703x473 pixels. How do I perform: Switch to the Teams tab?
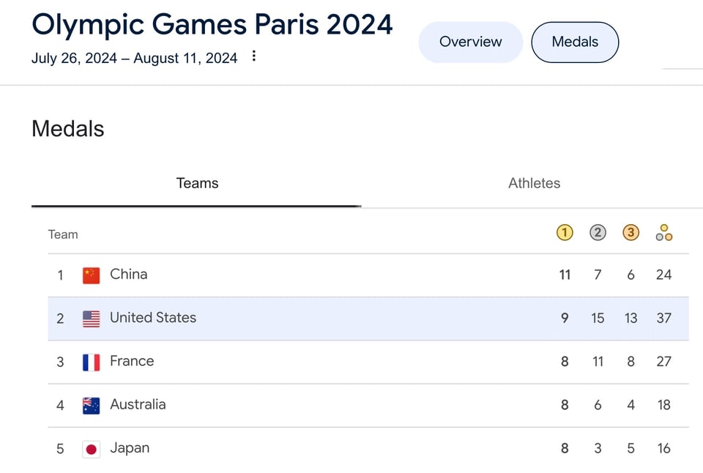(x=197, y=183)
